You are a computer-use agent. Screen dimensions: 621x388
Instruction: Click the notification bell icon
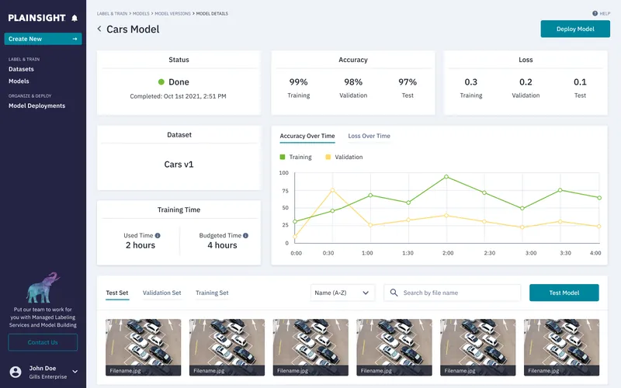point(75,18)
